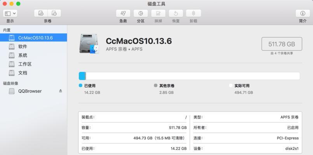Click the 设备 disk2s1 row
The image size is (313, 155).
pos(246,148)
